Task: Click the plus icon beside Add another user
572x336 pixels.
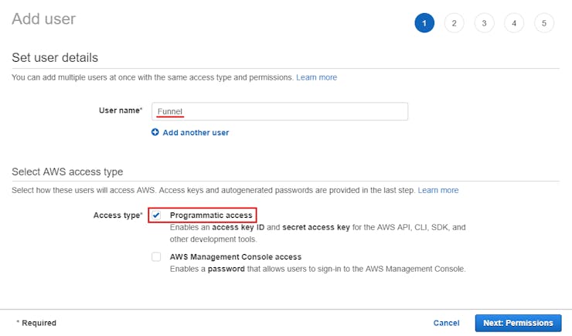Action: 155,133
